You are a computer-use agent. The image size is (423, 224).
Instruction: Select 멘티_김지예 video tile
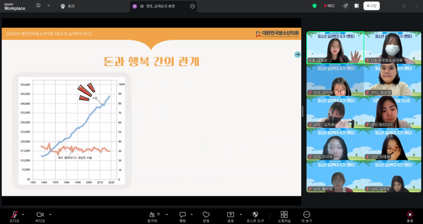coord(335,80)
